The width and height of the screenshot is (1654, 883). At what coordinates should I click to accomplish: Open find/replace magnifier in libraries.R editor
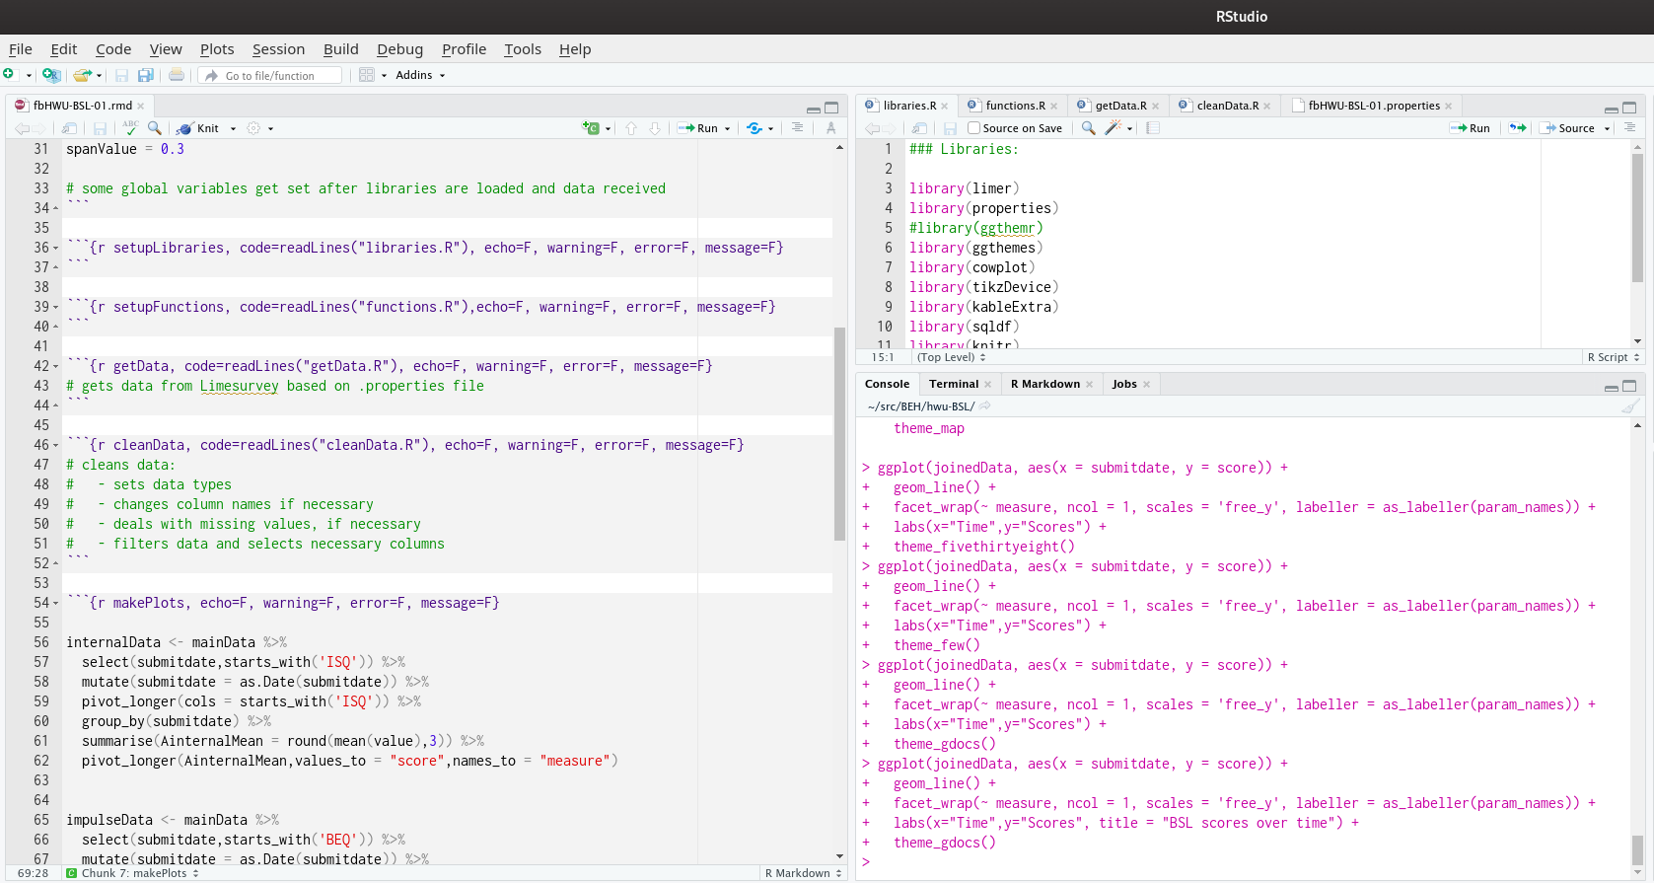point(1089,128)
